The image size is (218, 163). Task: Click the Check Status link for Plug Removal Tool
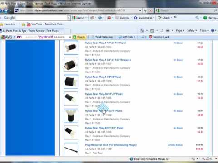point(175,145)
